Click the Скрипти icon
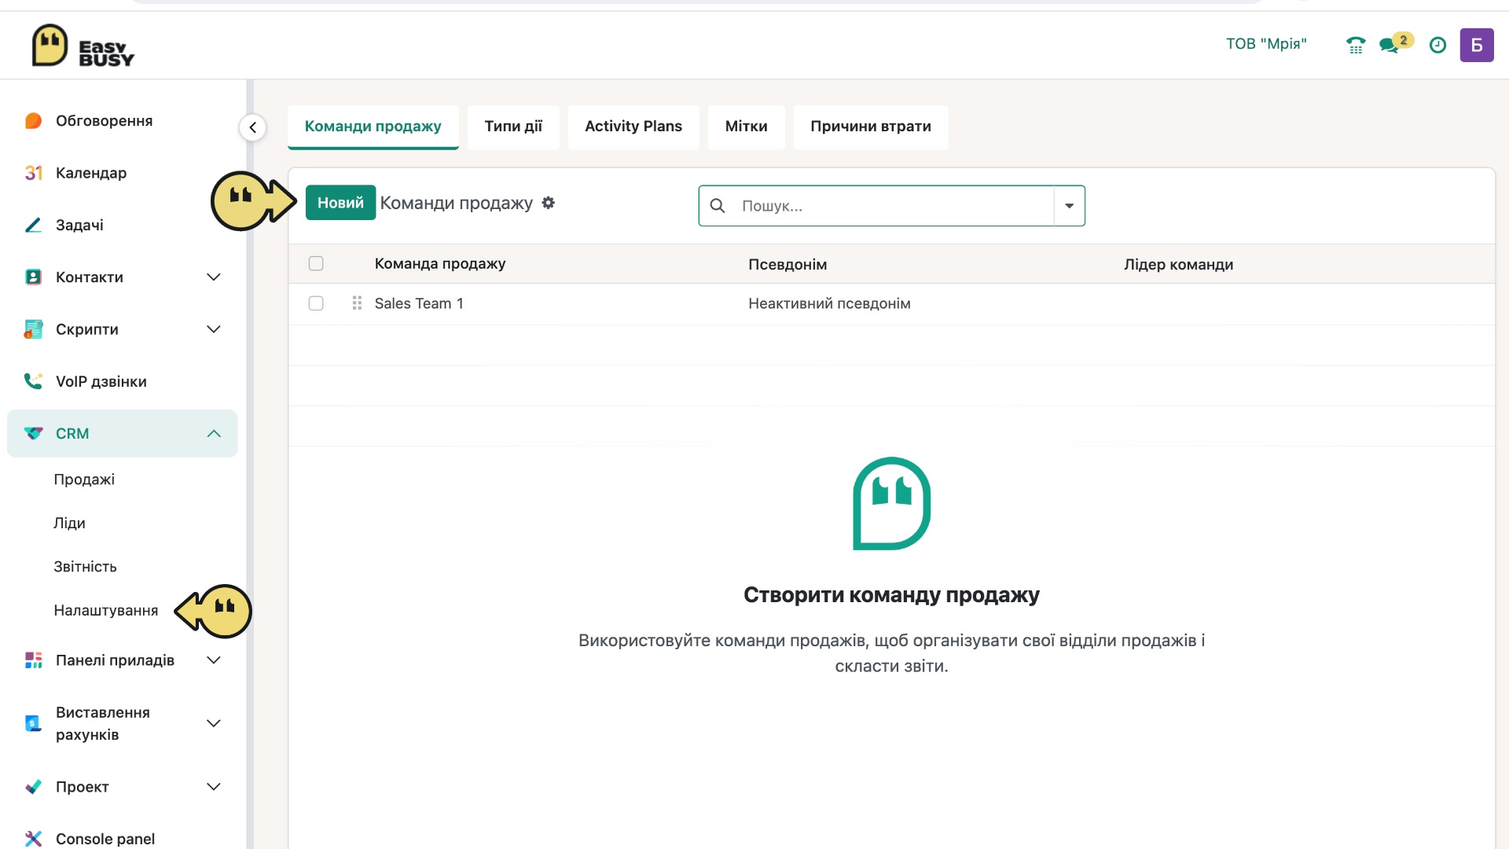Screen dimensions: 1509x849 point(33,329)
